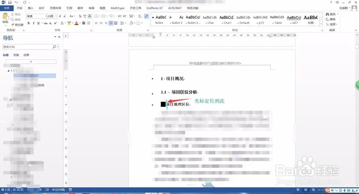This screenshot has height=194, width=359.
Task: Apply the Bullet 2 style
Action: 176,20
